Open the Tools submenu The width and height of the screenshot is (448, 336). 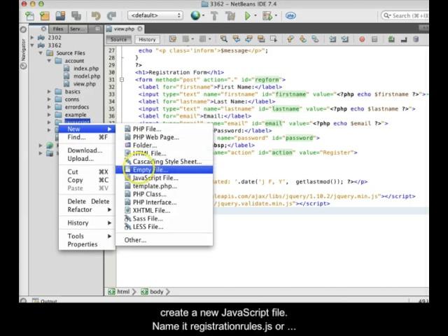87,236
